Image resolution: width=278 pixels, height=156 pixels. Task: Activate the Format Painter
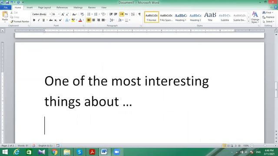tap(20, 21)
